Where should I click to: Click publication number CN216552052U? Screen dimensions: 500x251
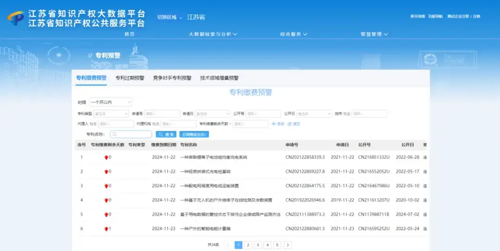coord(374,171)
